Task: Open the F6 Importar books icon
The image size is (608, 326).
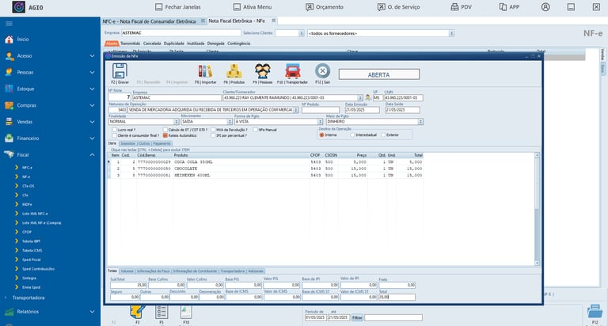Action: pyautogui.click(x=206, y=71)
